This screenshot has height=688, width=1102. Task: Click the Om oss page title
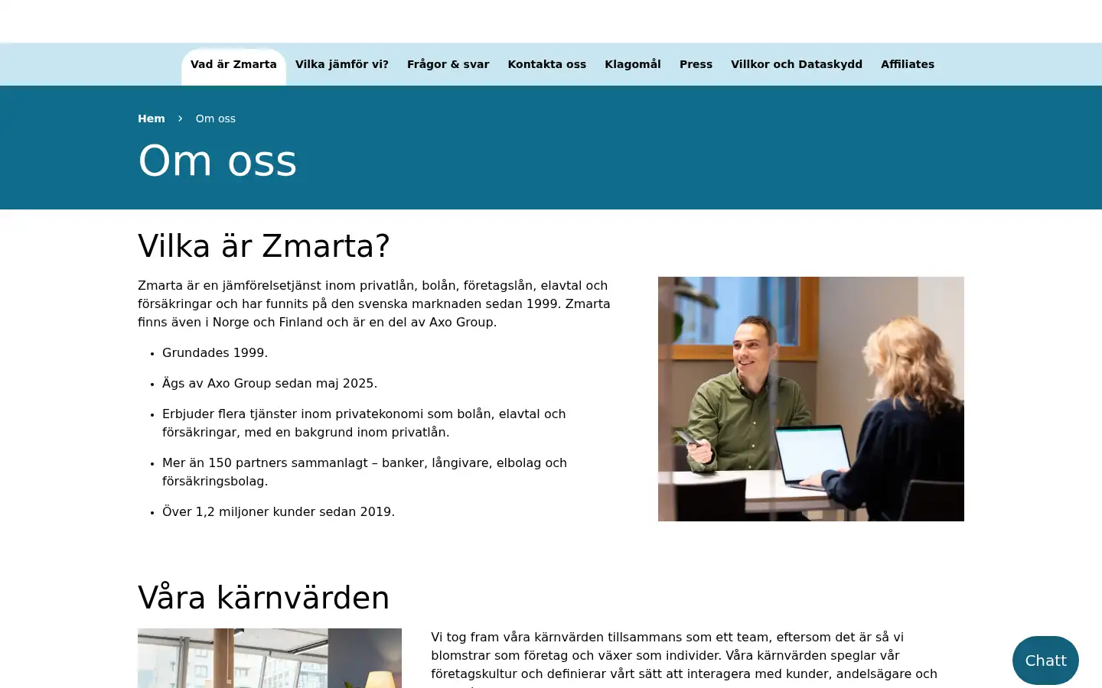point(217,161)
